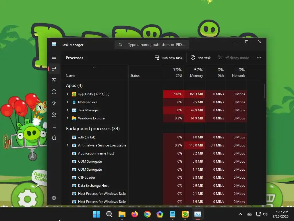This screenshot has height=221, width=294.
Task: Open the Details list icon in sidebar
Action: pos(54,126)
